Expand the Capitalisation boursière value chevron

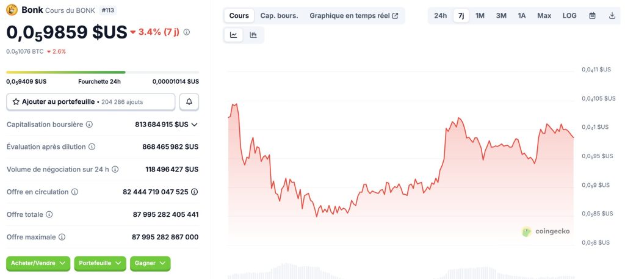click(195, 125)
